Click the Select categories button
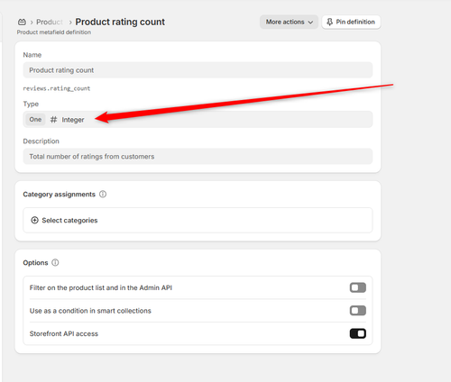 click(198, 220)
